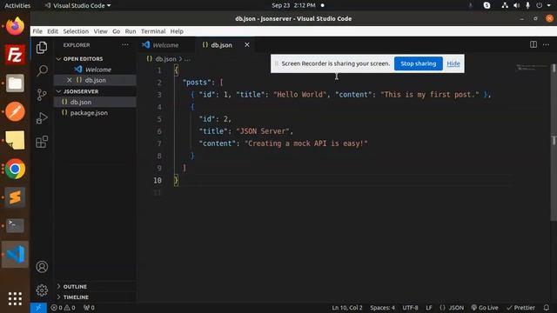Open the Edit menu
Image resolution: width=557 pixels, height=313 pixels.
tap(52, 31)
